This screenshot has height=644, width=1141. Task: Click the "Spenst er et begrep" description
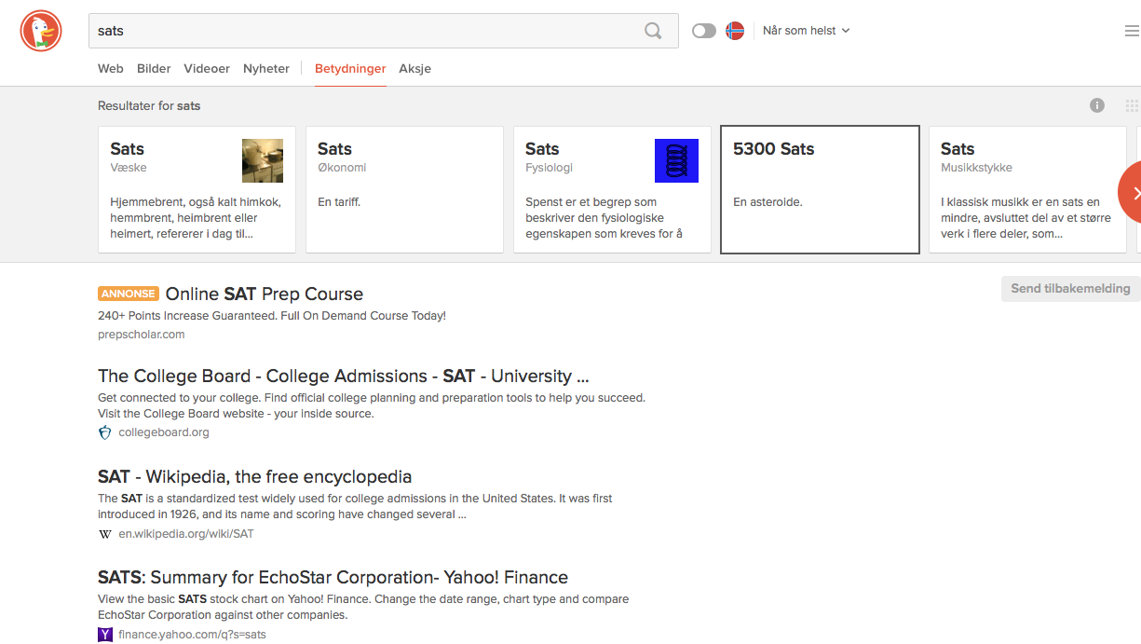[604, 218]
